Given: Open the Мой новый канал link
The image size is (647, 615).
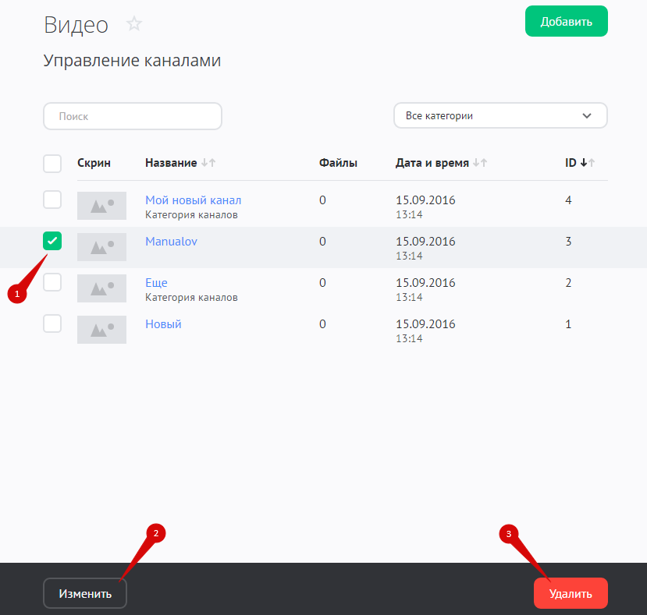Looking at the screenshot, I should coord(193,200).
